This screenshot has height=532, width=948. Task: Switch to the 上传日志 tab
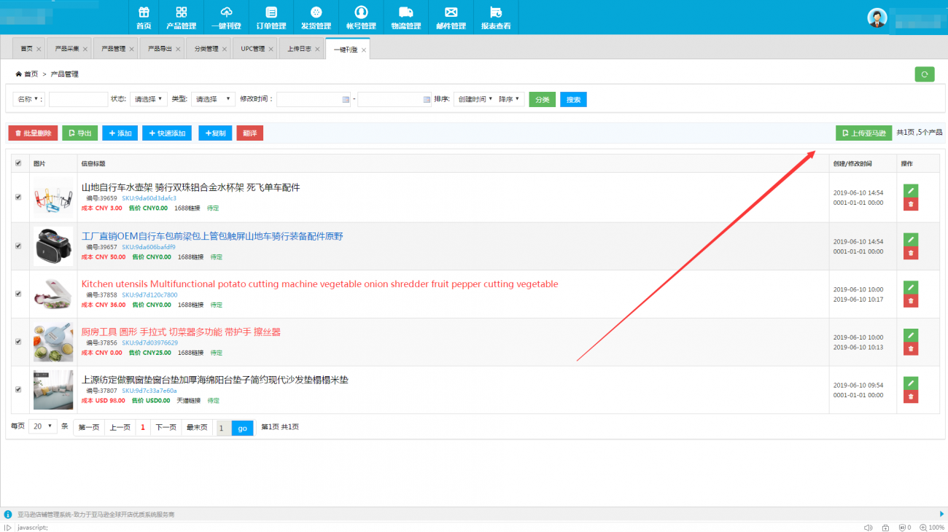coord(299,49)
